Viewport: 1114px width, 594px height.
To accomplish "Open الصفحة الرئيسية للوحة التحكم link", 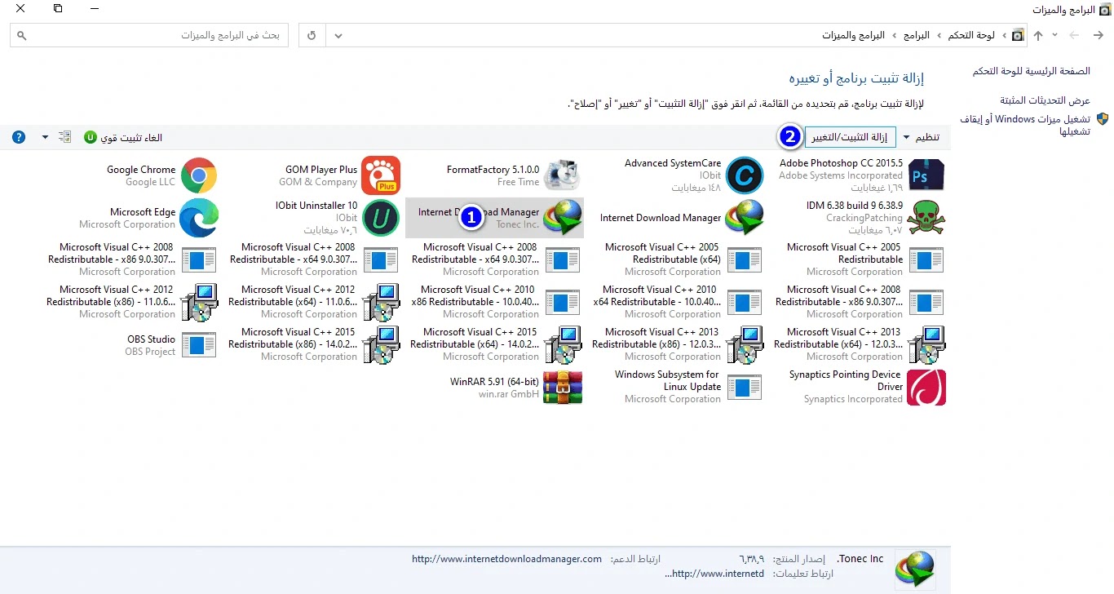I will (x=1031, y=71).
